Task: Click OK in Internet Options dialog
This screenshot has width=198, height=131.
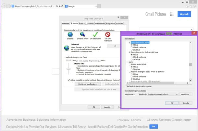Action: [x=94, y=107]
